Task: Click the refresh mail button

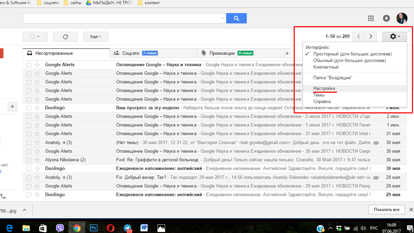Action: point(65,37)
